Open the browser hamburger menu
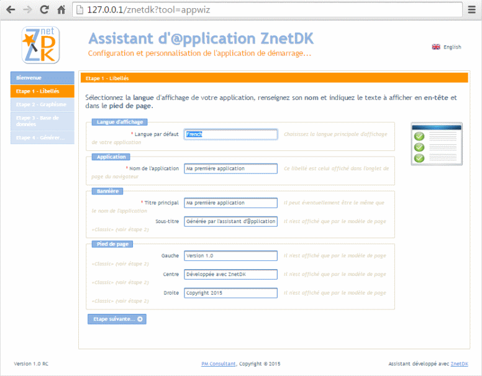The height and width of the screenshot is (376, 482). (x=472, y=10)
